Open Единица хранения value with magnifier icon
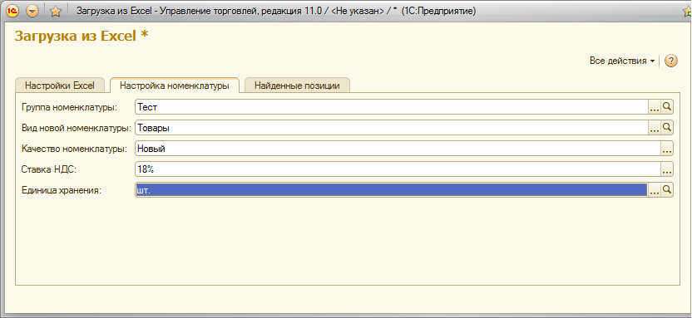This screenshot has height=318, width=692. click(667, 190)
